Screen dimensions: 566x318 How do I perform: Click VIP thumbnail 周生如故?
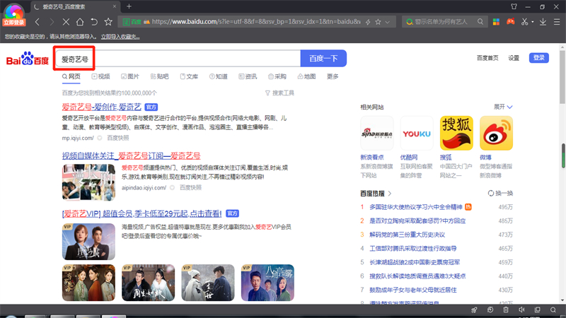coord(148,283)
